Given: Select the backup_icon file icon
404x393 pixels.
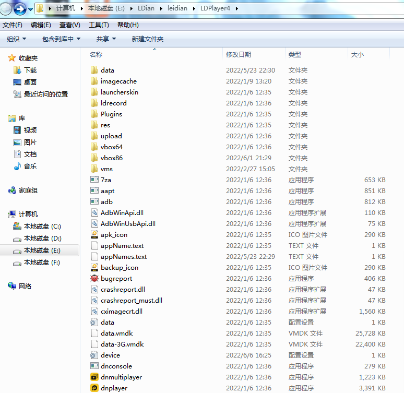Looking at the screenshot, I should tap(94, 267).
